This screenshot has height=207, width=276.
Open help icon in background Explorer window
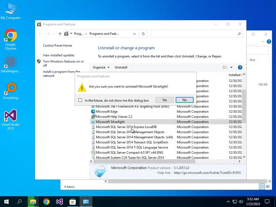click(269, 42)
